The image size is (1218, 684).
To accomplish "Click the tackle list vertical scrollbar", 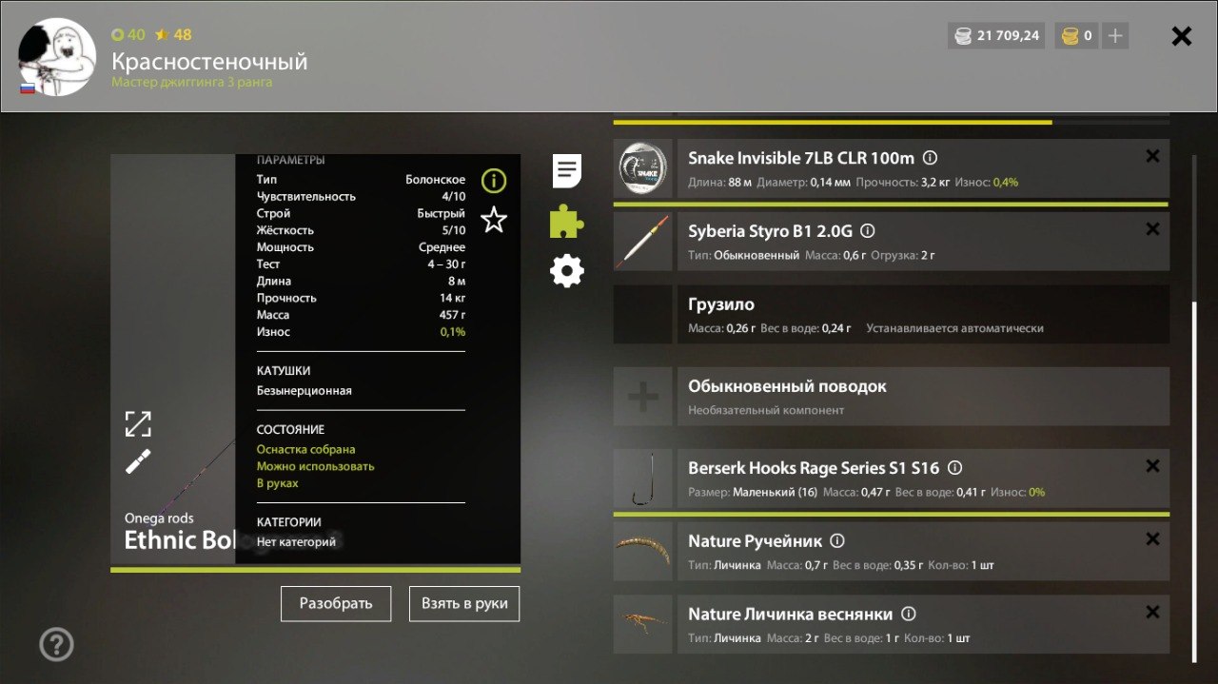I will (1194, 480).
